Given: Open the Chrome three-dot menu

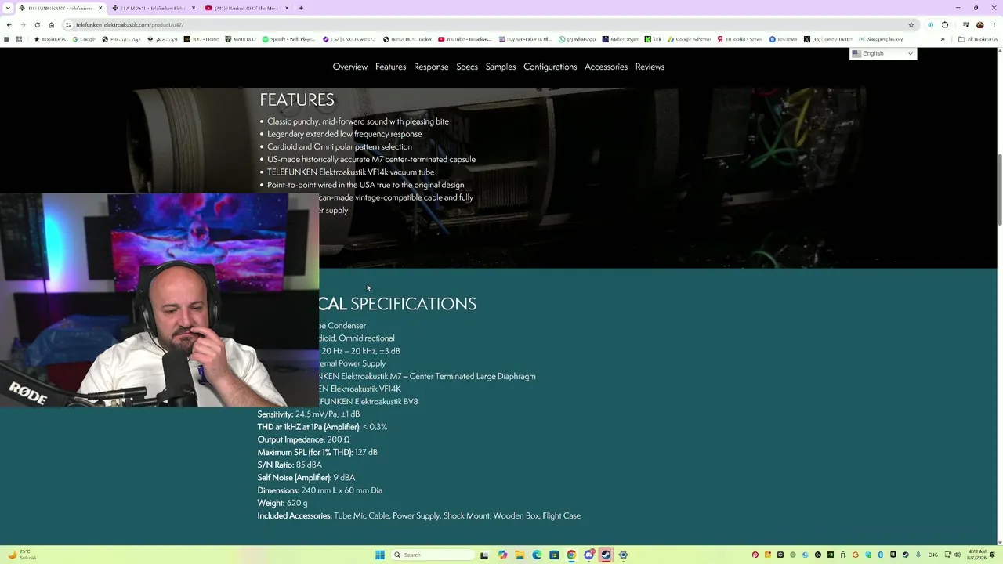Looking at the screenshot, I should tap(994, 24).
